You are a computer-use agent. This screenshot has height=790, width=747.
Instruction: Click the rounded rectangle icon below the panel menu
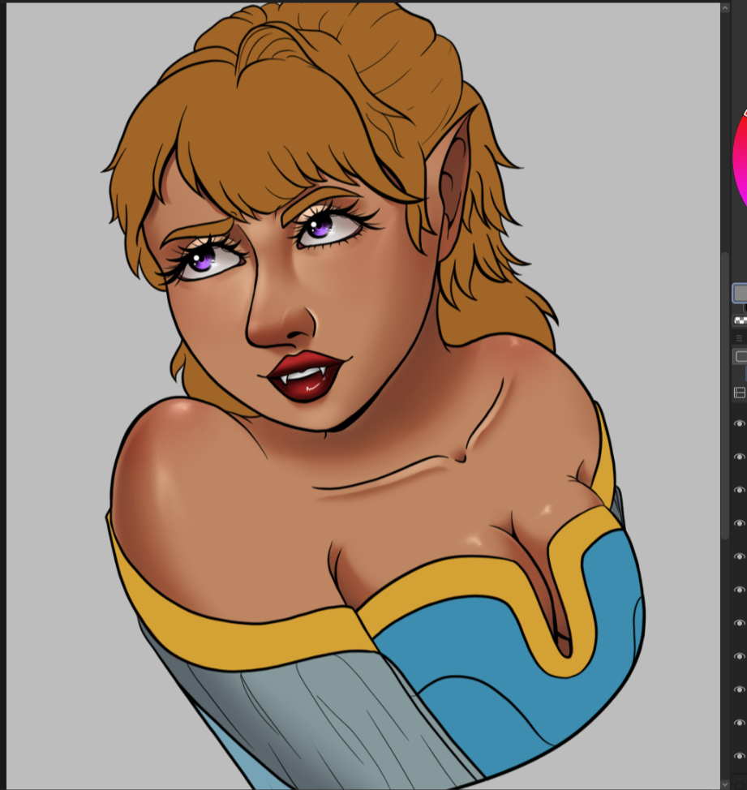pos(740,356)
